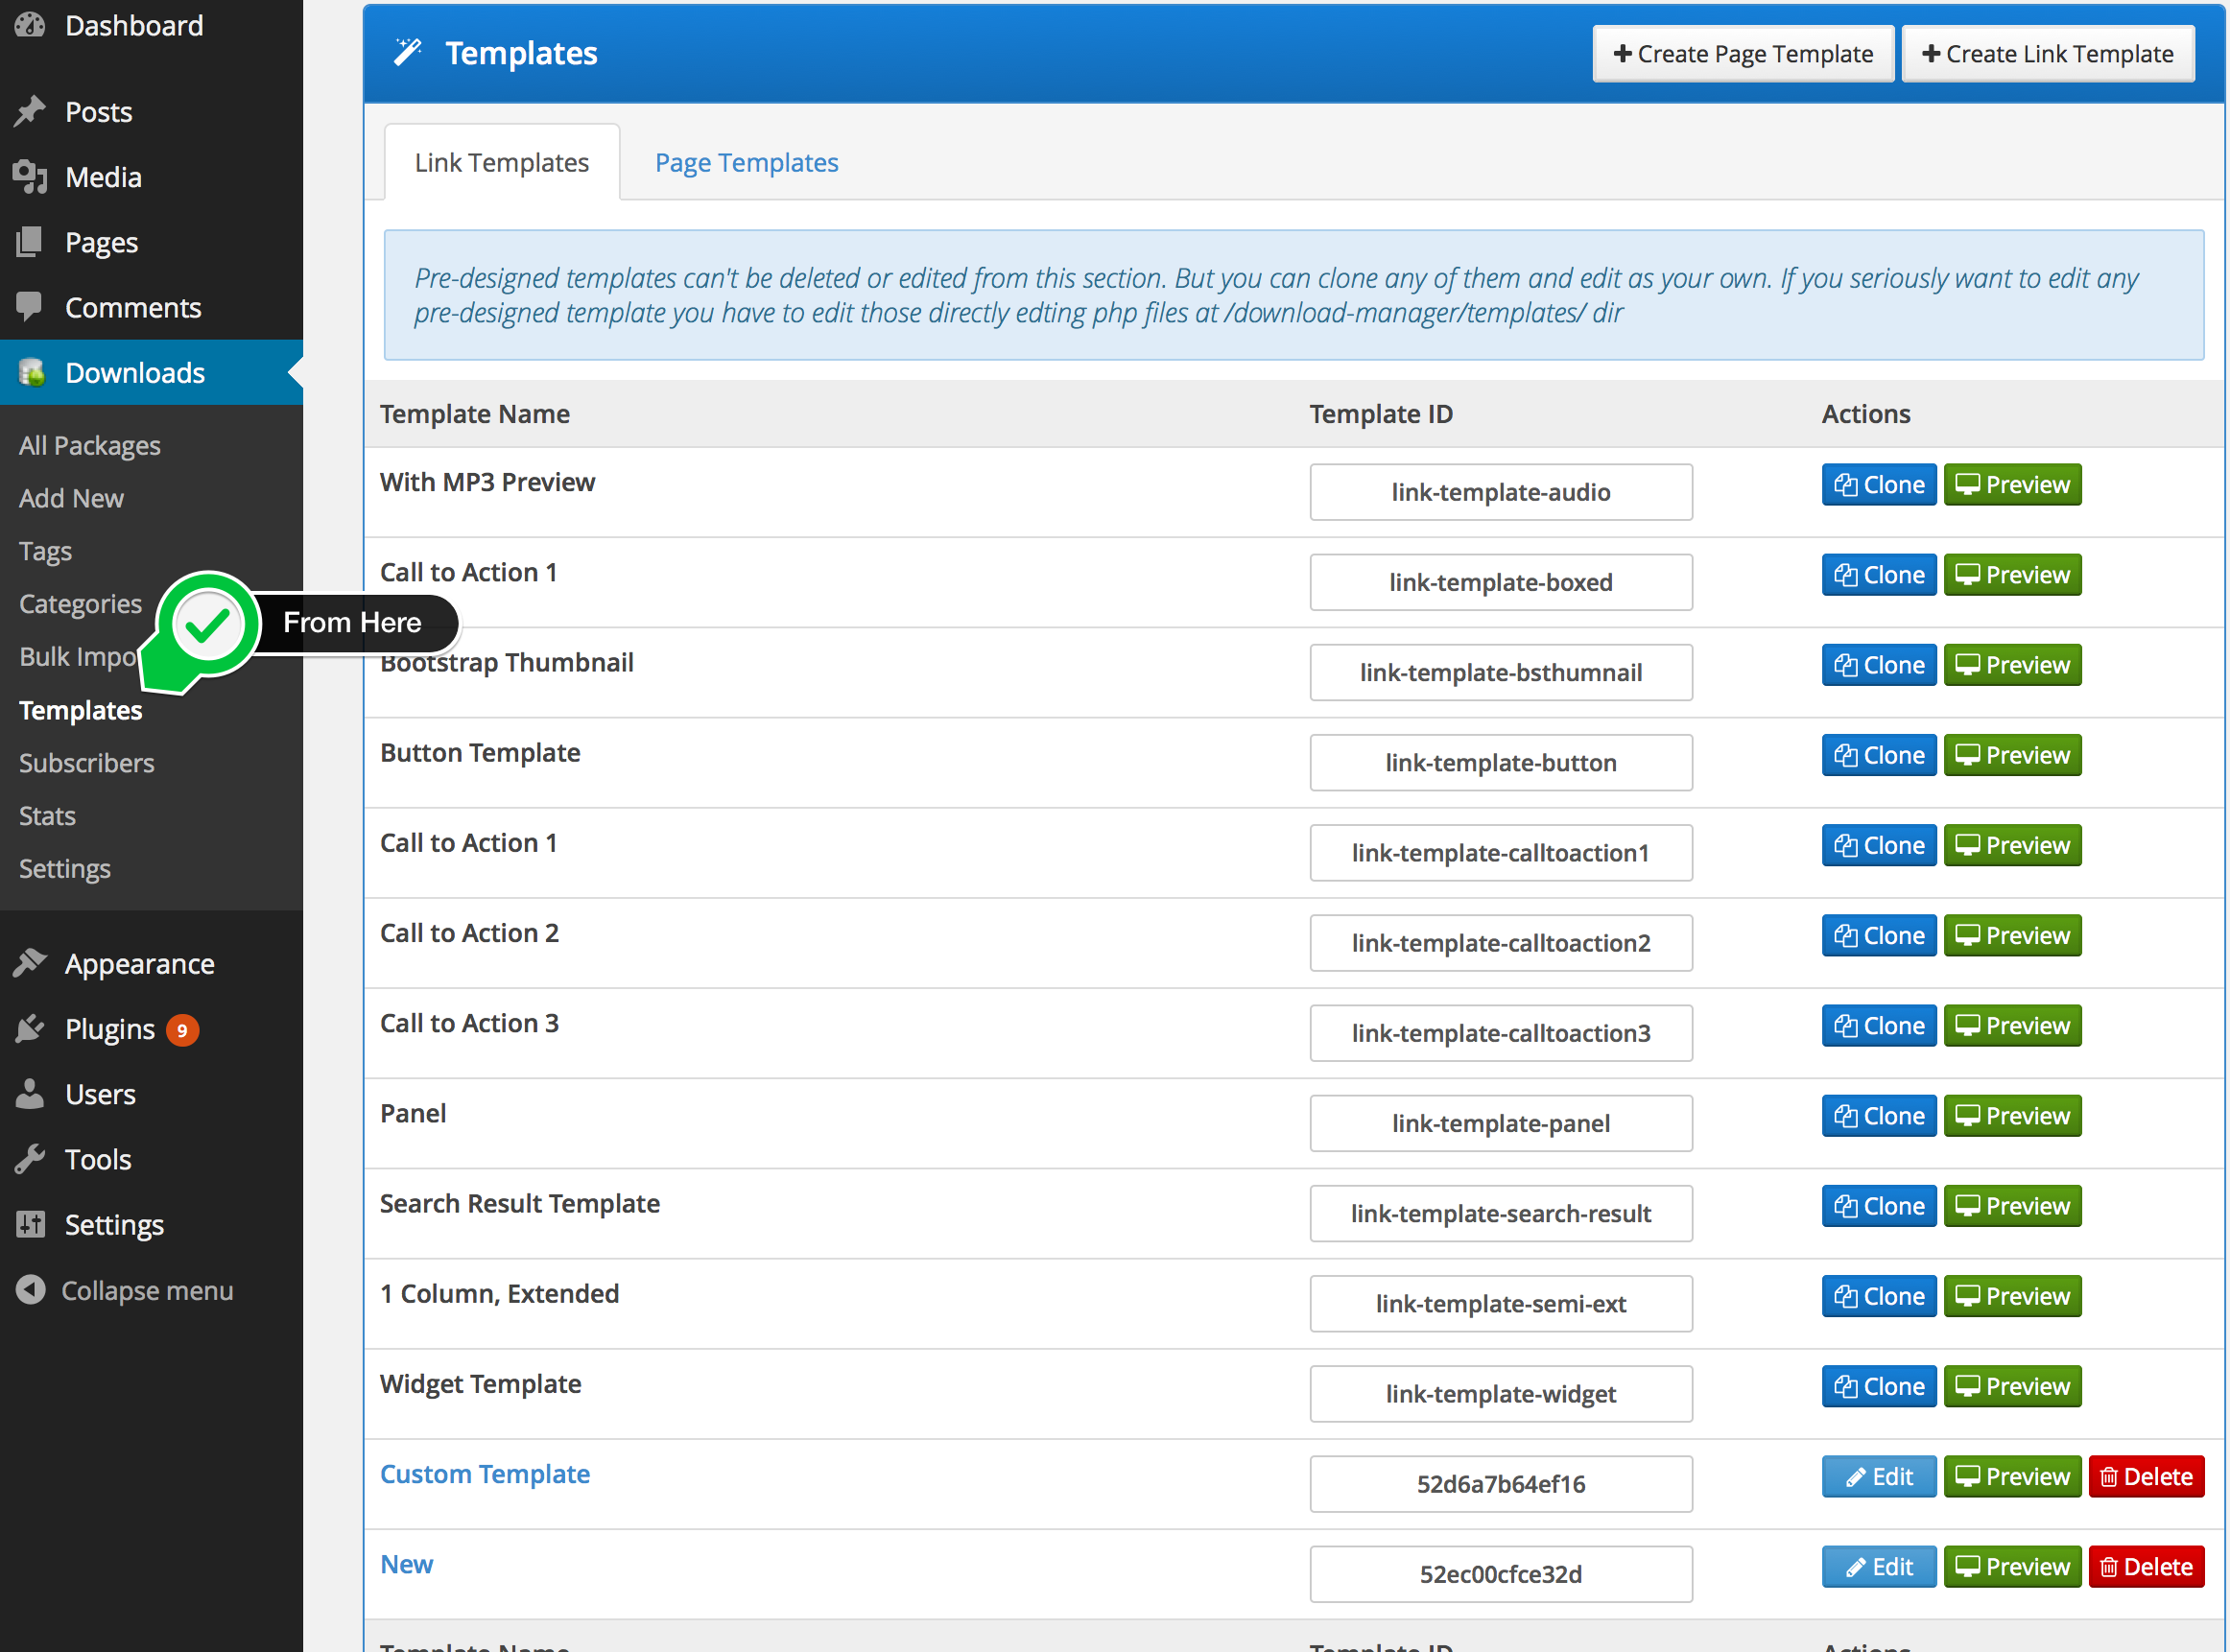Click Create Link Template button
Image resolution: width=2230 pixels, height=1652 pixels.
[2047, 53]
